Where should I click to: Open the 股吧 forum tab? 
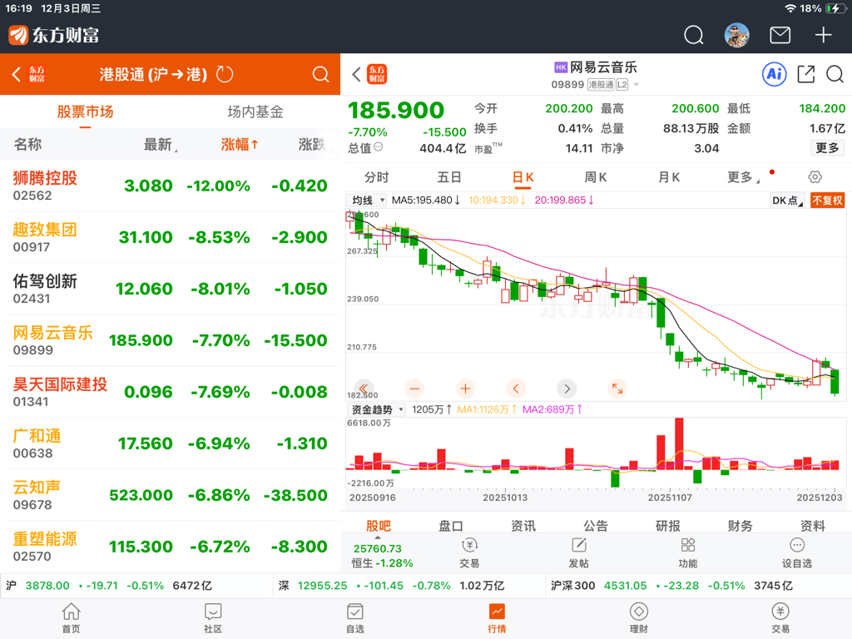[x=379, y=526]
